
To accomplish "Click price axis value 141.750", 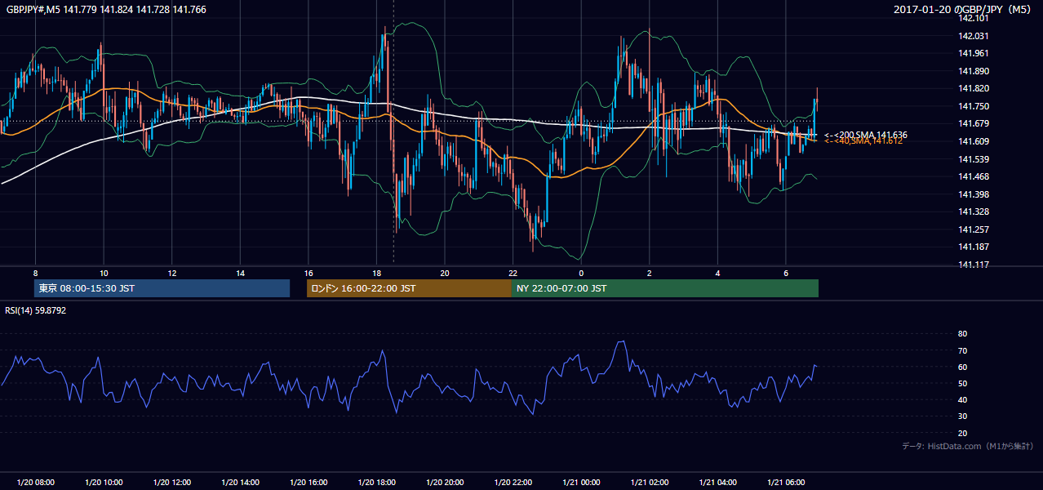I will coord(974,106).
